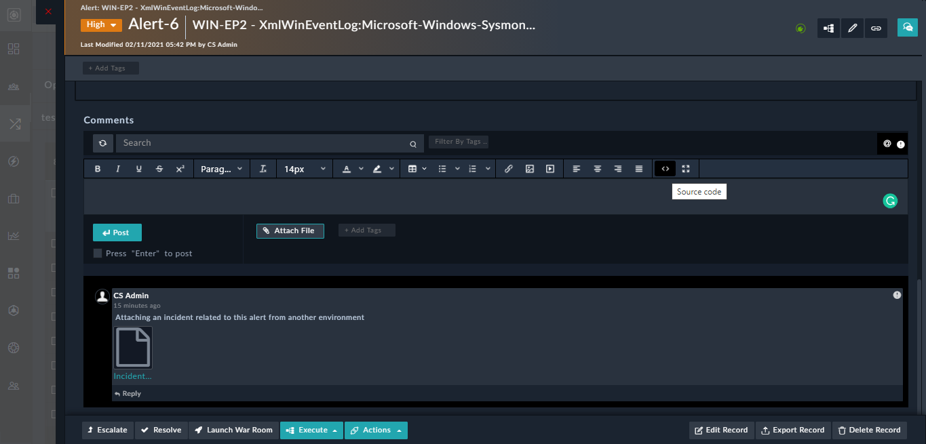The height and width of the screenshot is (444, 926).
Task: Apply strikethrough formatting in the comment editor
Action: (159, 168)
